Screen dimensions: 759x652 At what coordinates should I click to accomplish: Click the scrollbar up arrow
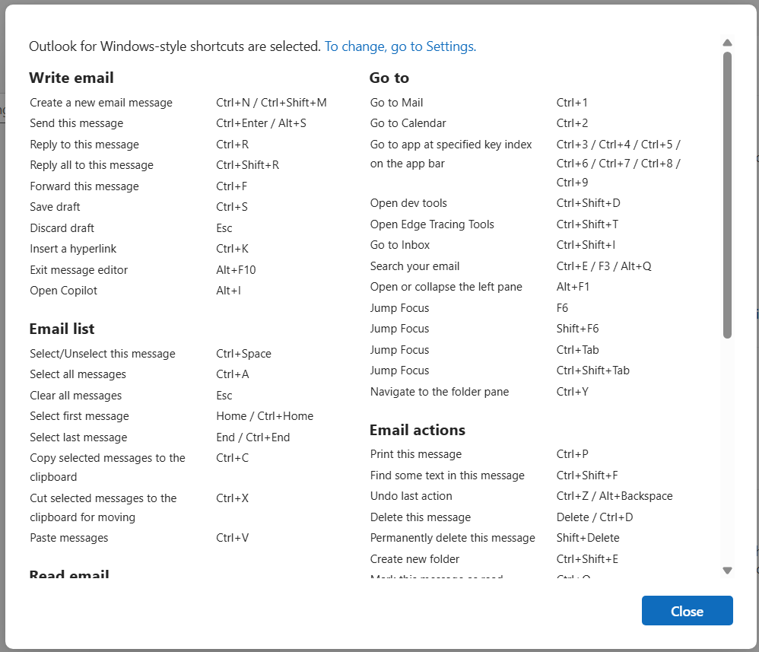coord(727,43)
